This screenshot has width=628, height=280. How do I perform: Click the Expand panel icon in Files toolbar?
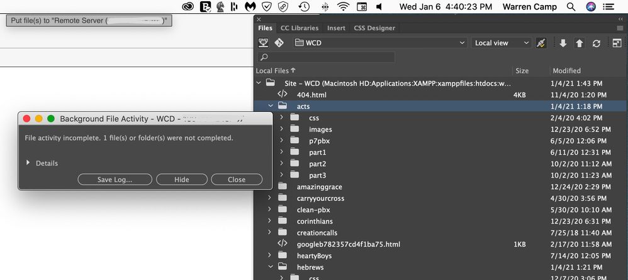tap(617, 43)
